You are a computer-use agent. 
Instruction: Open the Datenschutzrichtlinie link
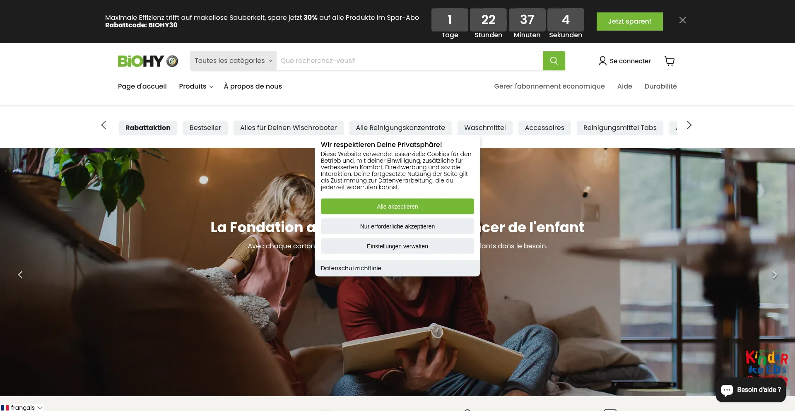(351, 268)
